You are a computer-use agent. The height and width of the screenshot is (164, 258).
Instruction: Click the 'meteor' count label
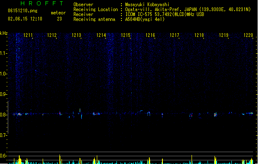tap(58, 13)
